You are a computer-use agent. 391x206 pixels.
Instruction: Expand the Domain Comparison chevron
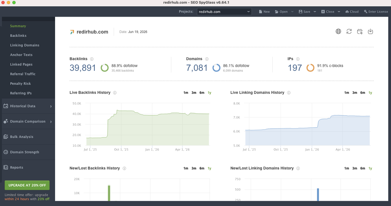tap(51, 122)
